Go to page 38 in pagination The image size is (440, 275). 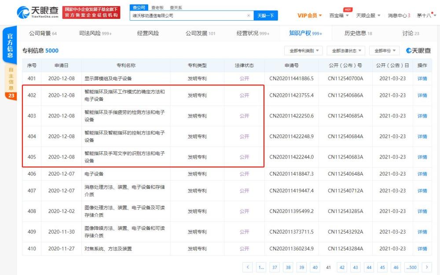288,267
